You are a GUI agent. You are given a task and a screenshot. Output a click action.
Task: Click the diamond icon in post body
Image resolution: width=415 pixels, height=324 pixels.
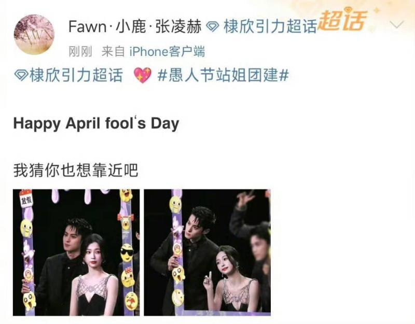pyautogui.click(x=20, y=75)
